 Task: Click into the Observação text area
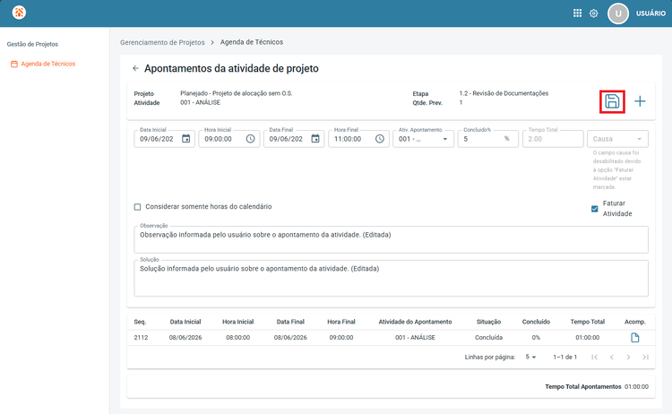click(391, 239)
